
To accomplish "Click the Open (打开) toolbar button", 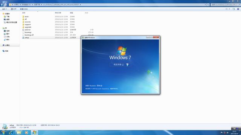I will pos(14,9).
